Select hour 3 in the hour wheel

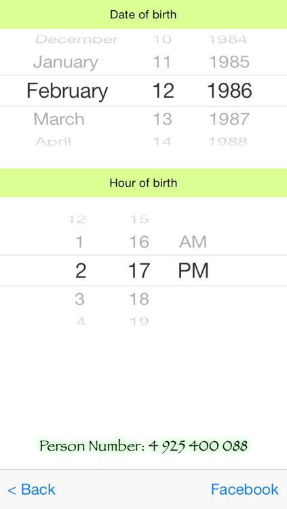click(x=80, y=299)
